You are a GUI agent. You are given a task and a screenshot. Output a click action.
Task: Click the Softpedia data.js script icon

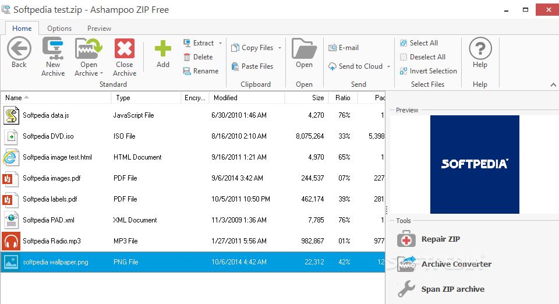[x=11, y=115]
